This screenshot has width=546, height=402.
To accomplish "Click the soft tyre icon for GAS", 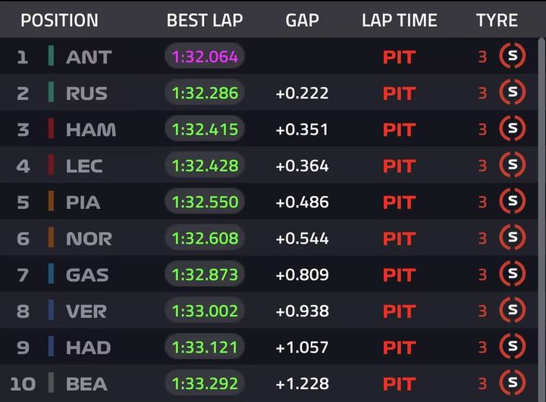I will [513, 274].
